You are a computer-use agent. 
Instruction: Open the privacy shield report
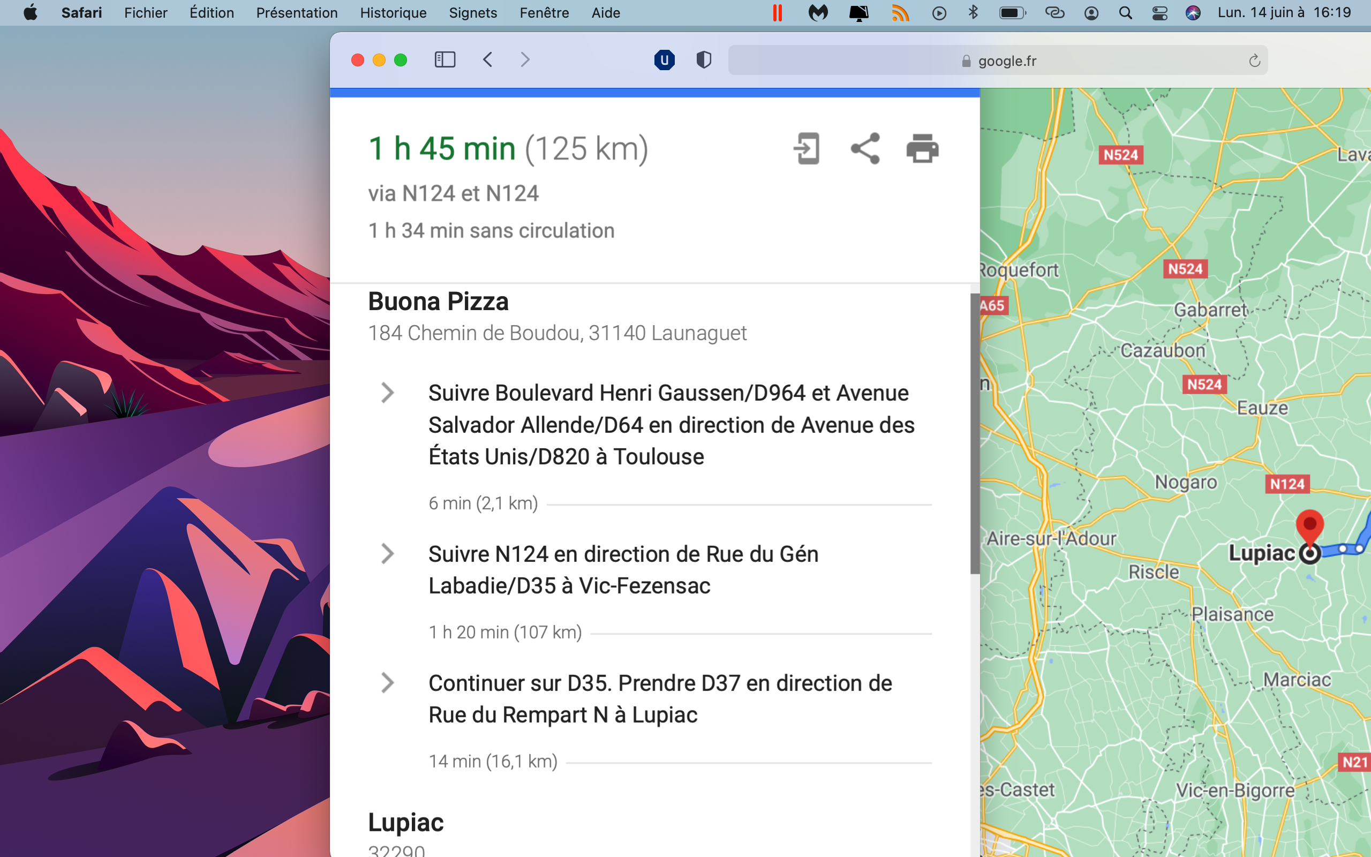pos(704,59)
